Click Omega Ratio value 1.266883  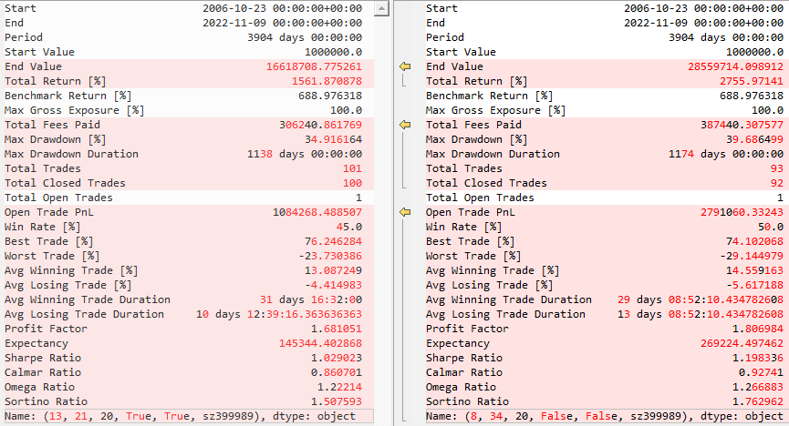[758, 387]
